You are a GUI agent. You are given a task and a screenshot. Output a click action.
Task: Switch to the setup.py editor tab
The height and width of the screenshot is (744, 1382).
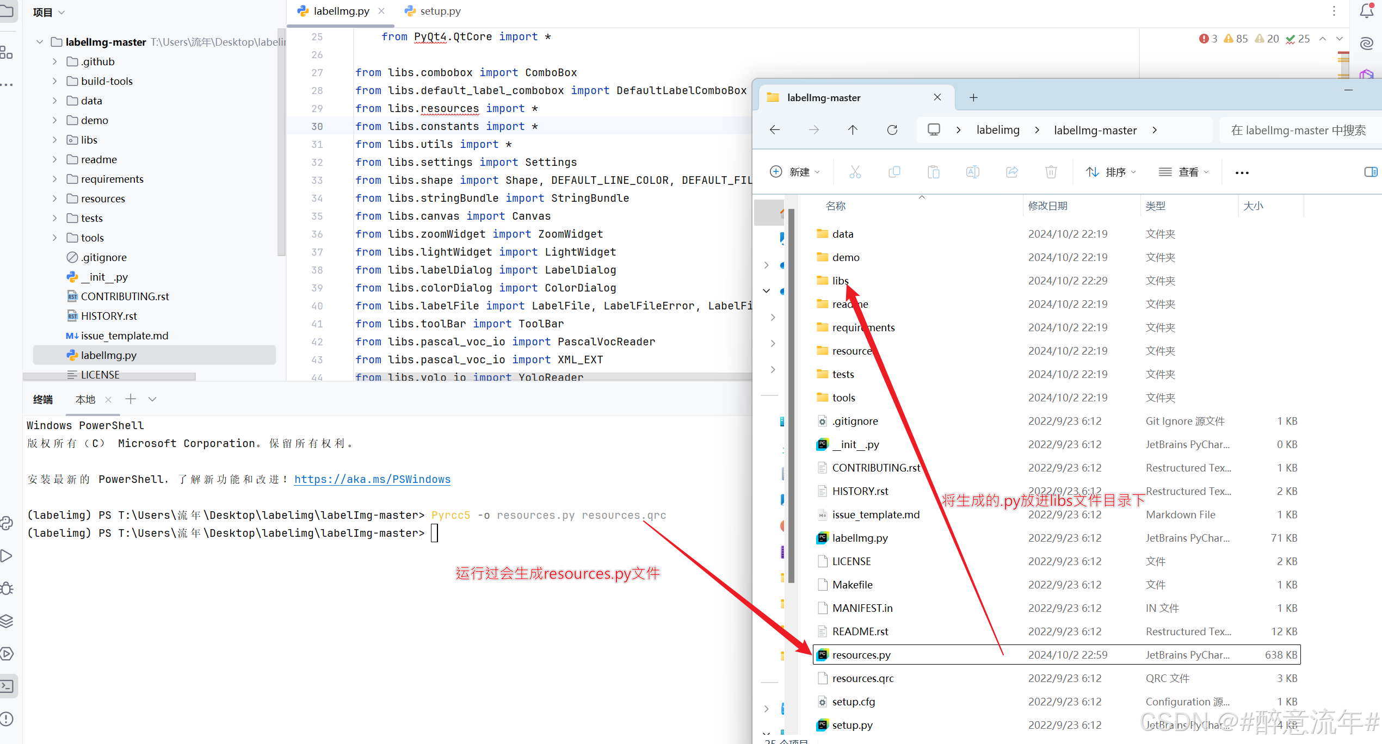[x=440, y=11]
